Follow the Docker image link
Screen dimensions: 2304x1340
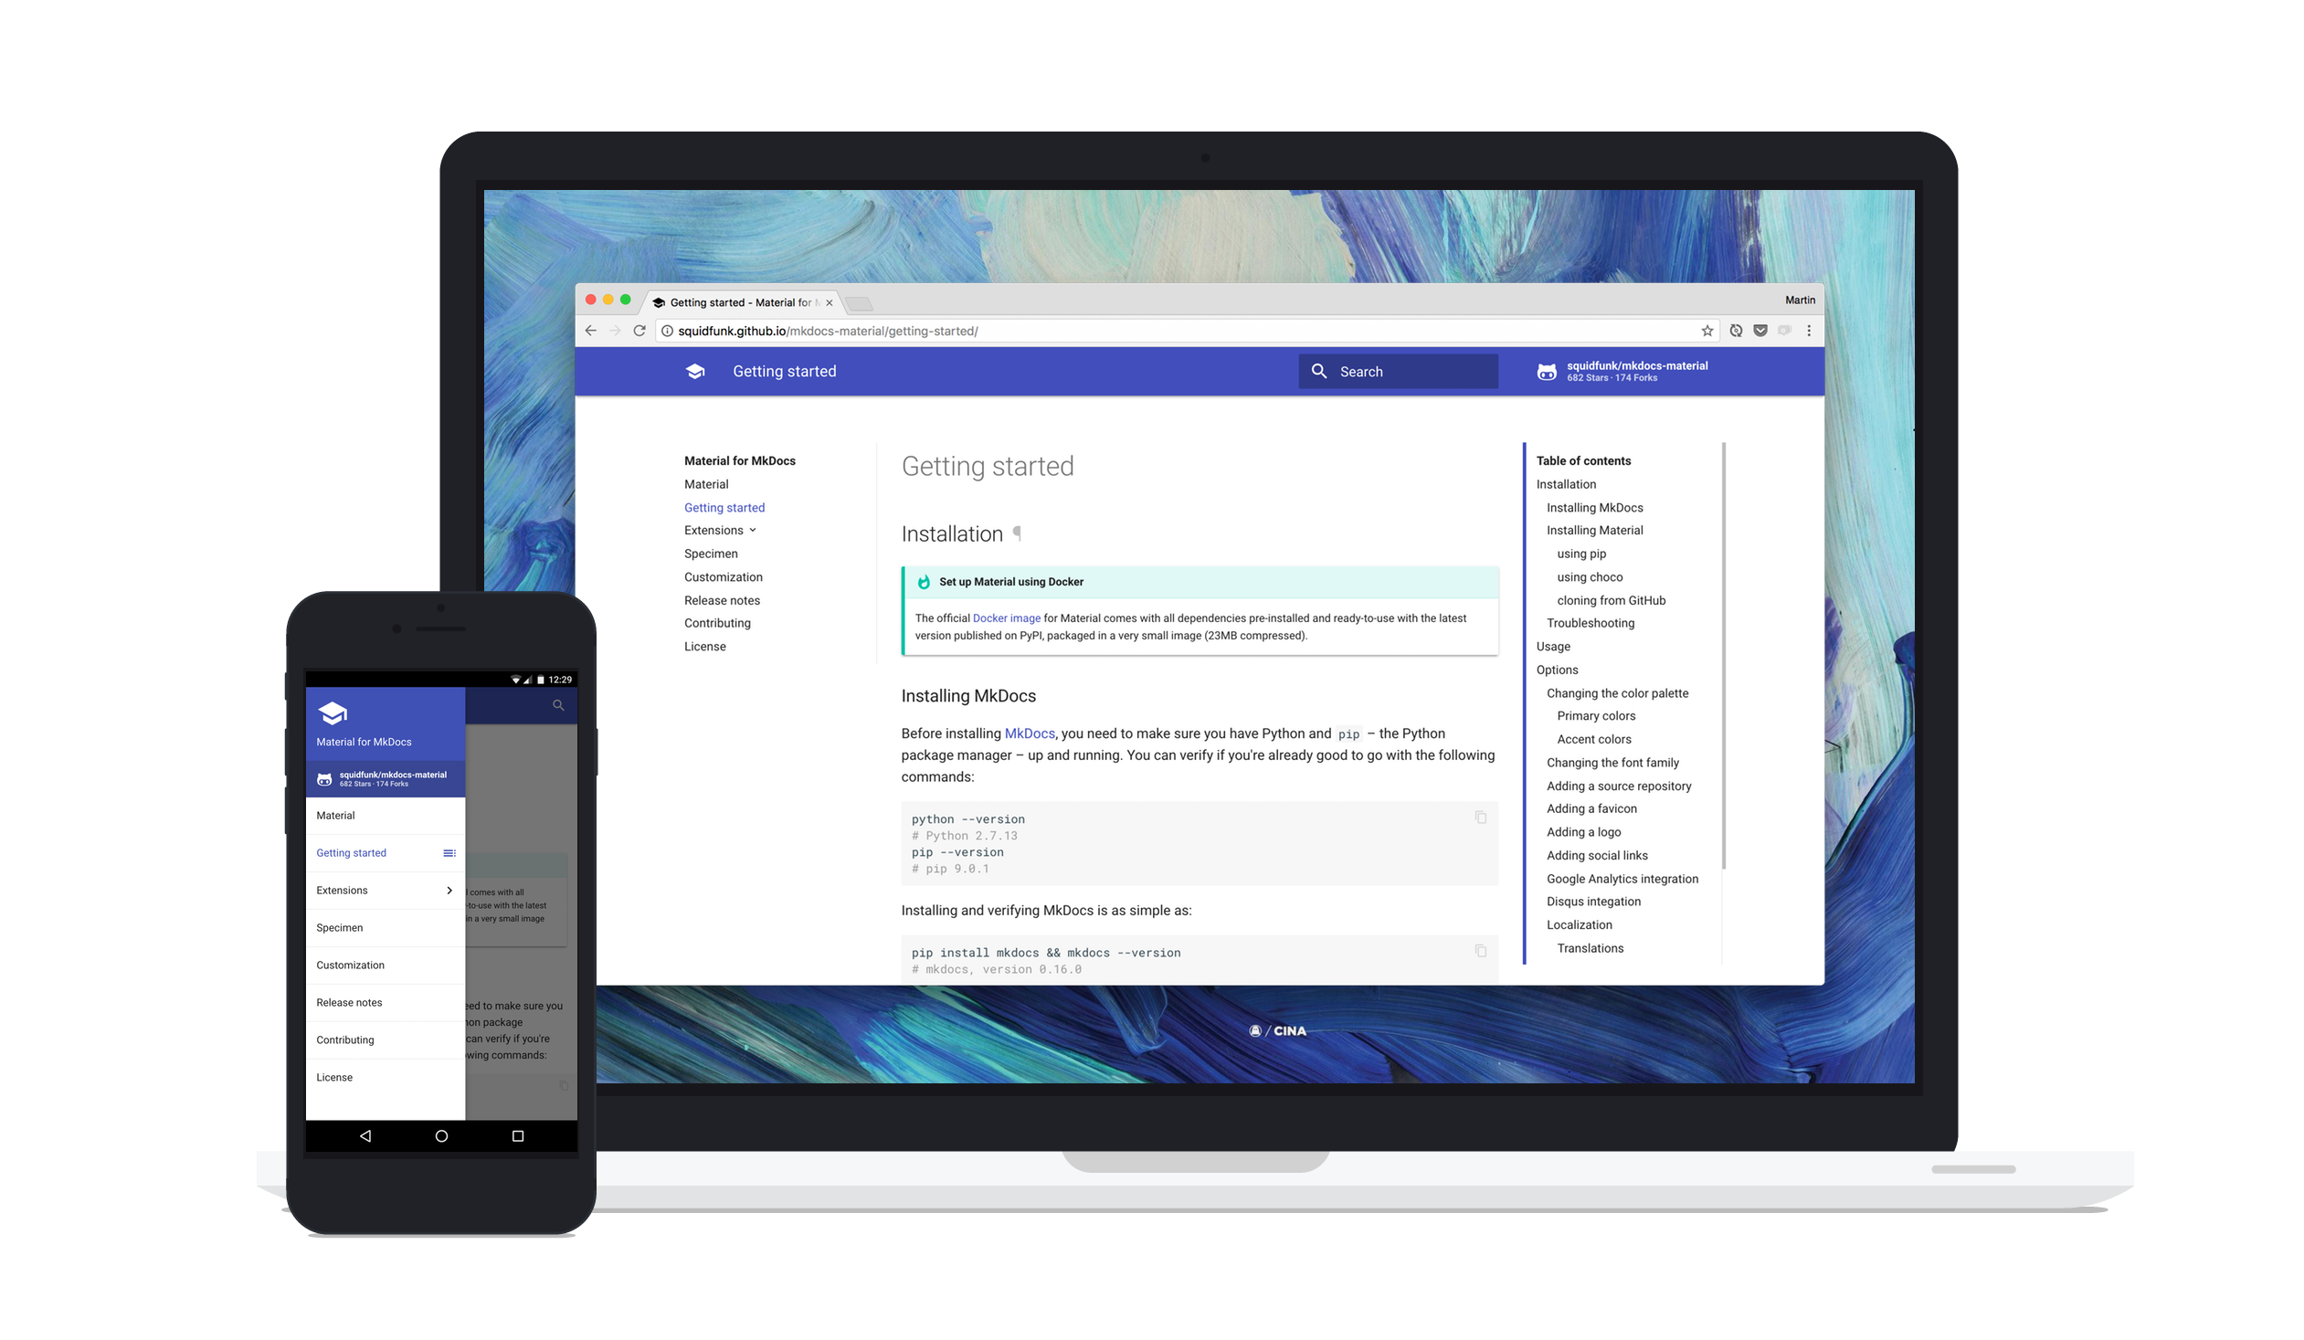1006,617
